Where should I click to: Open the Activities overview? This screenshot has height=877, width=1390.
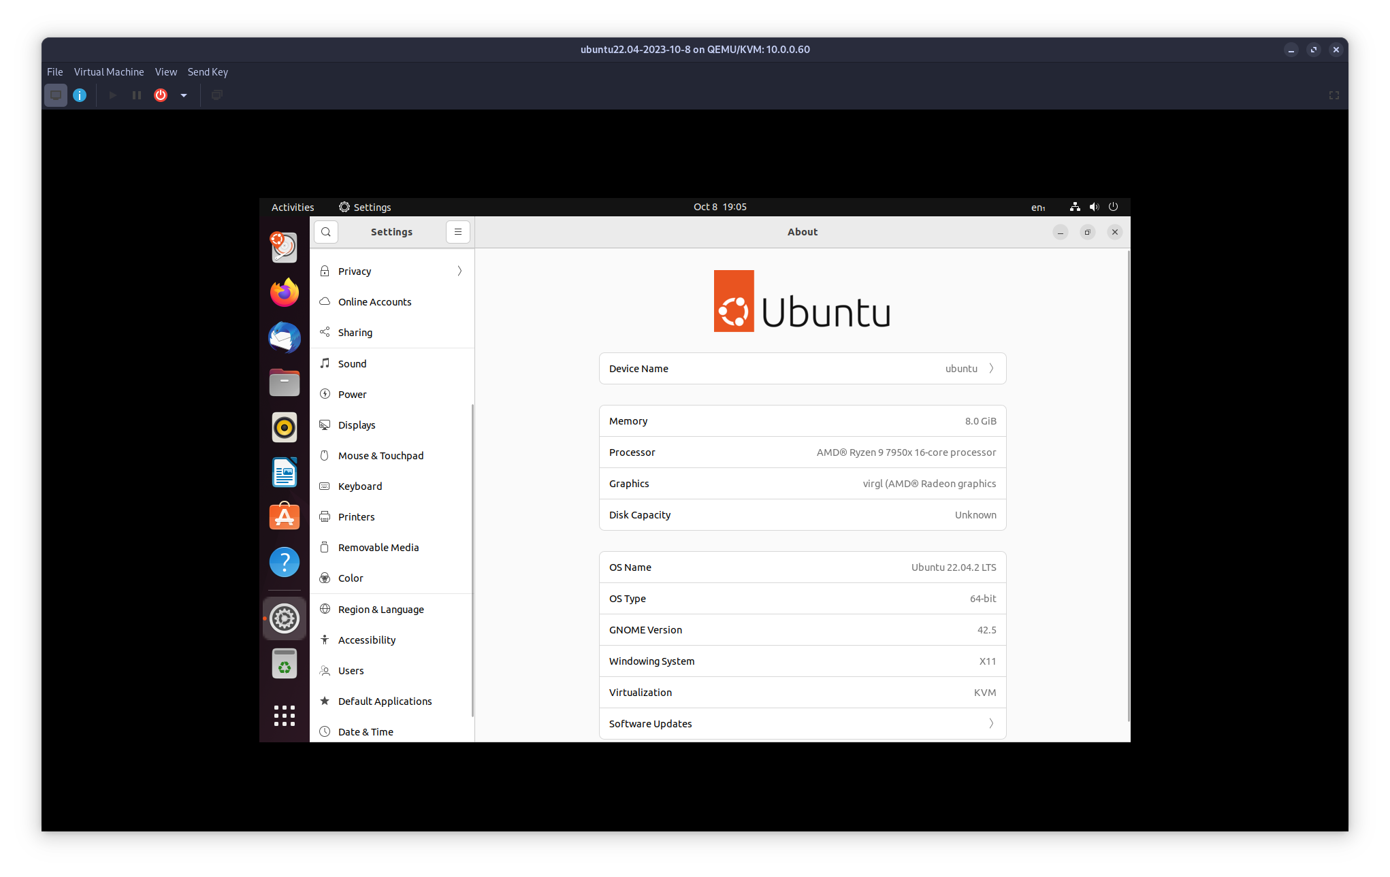point(293,208)
